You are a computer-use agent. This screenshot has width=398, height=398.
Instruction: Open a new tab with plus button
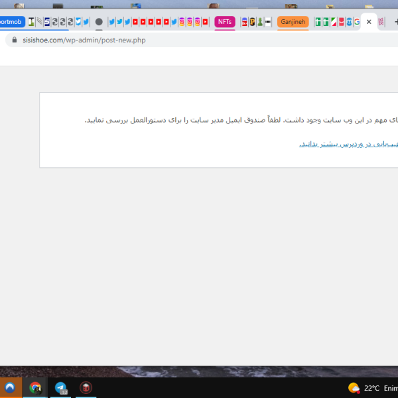click(x=396, y=22)
